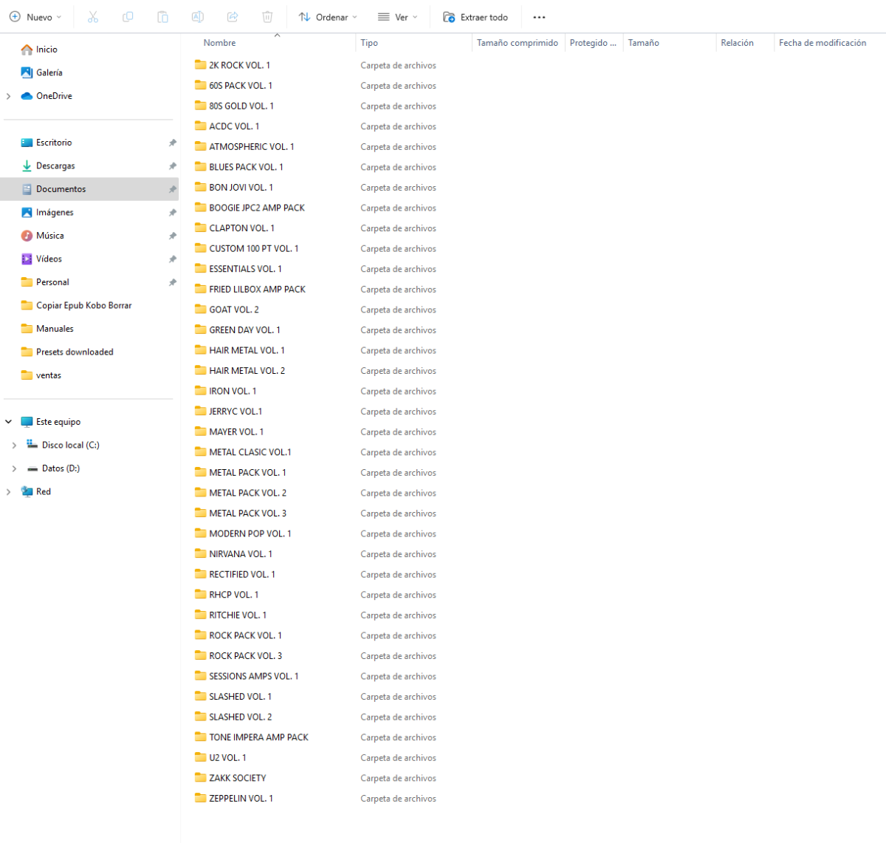
Task: Collapse the Este equipo node
Action: [x=9, y=422]
